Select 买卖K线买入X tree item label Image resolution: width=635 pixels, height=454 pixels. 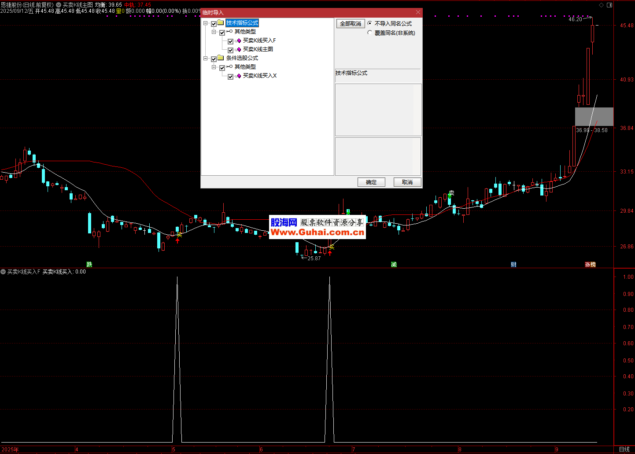[260, 76]
